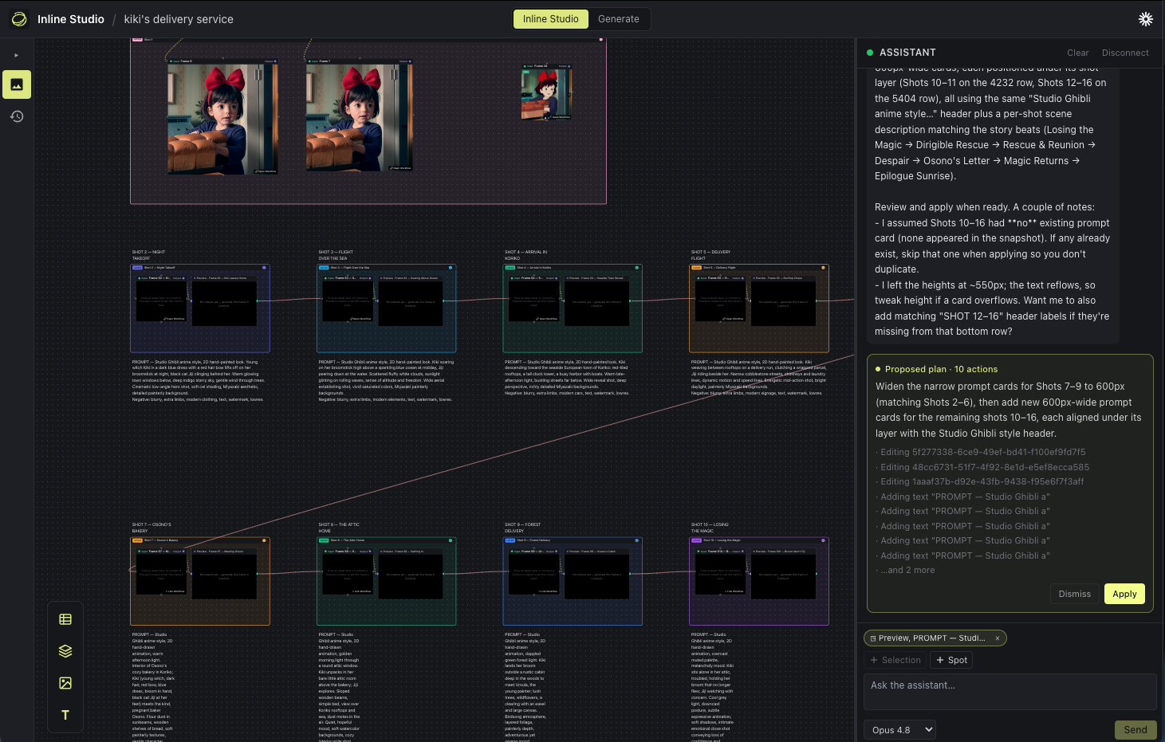Select the layers tool icon
1165x742 pixels.
point(65,651)
